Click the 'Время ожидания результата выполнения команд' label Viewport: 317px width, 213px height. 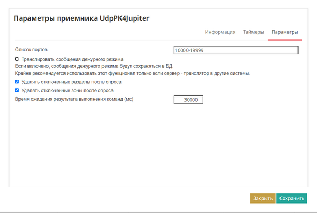74,99
